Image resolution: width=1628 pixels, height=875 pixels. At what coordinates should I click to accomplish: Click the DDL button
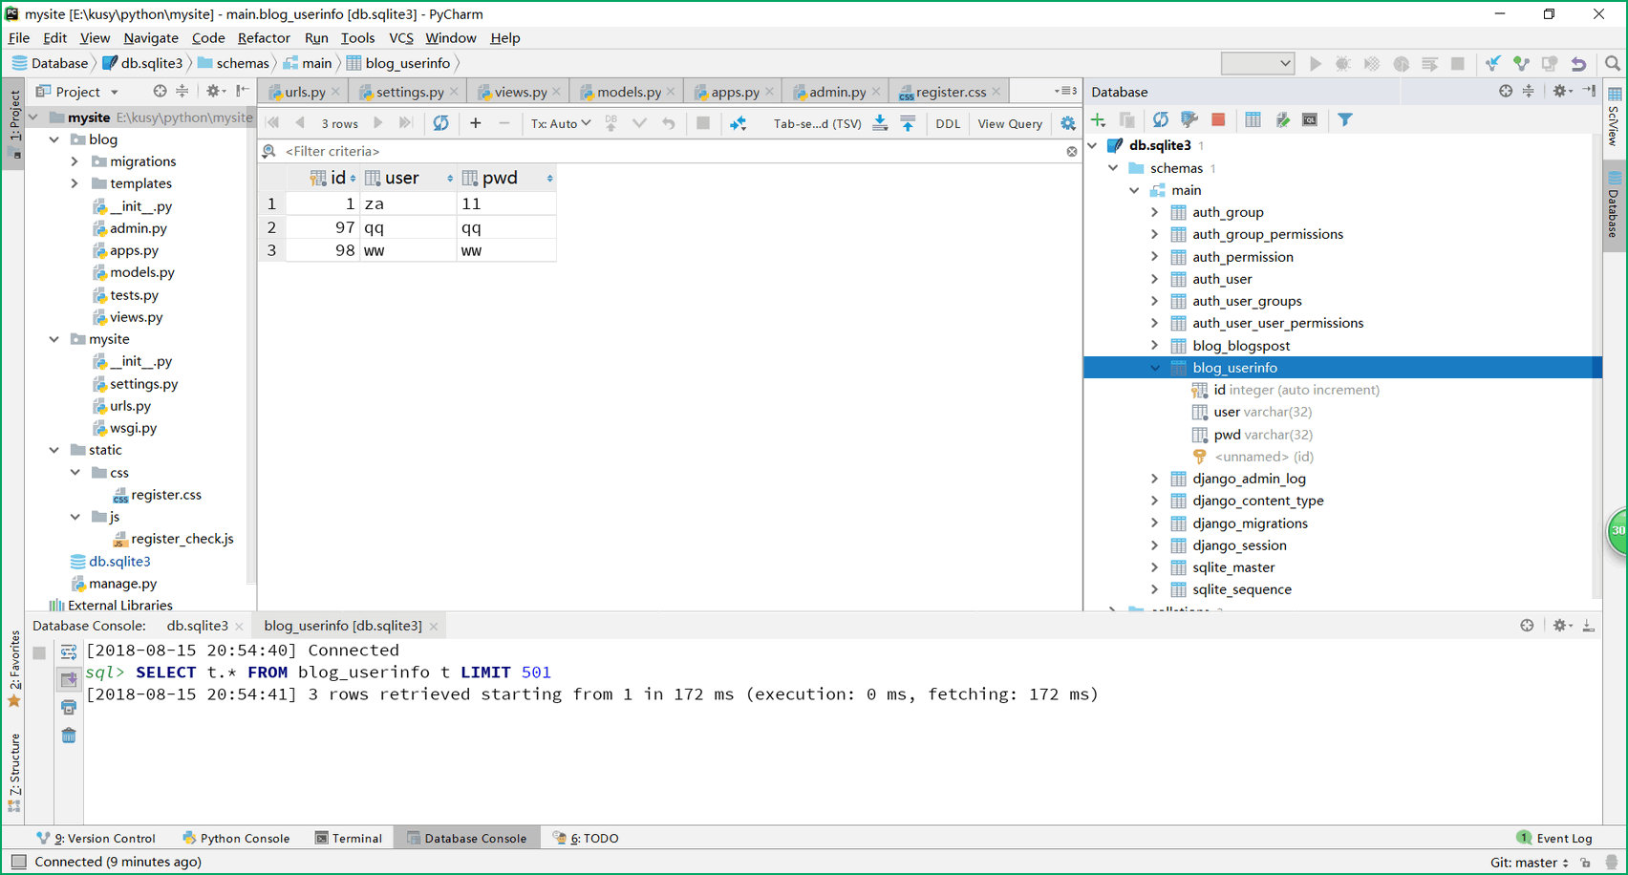pos(948,123)
